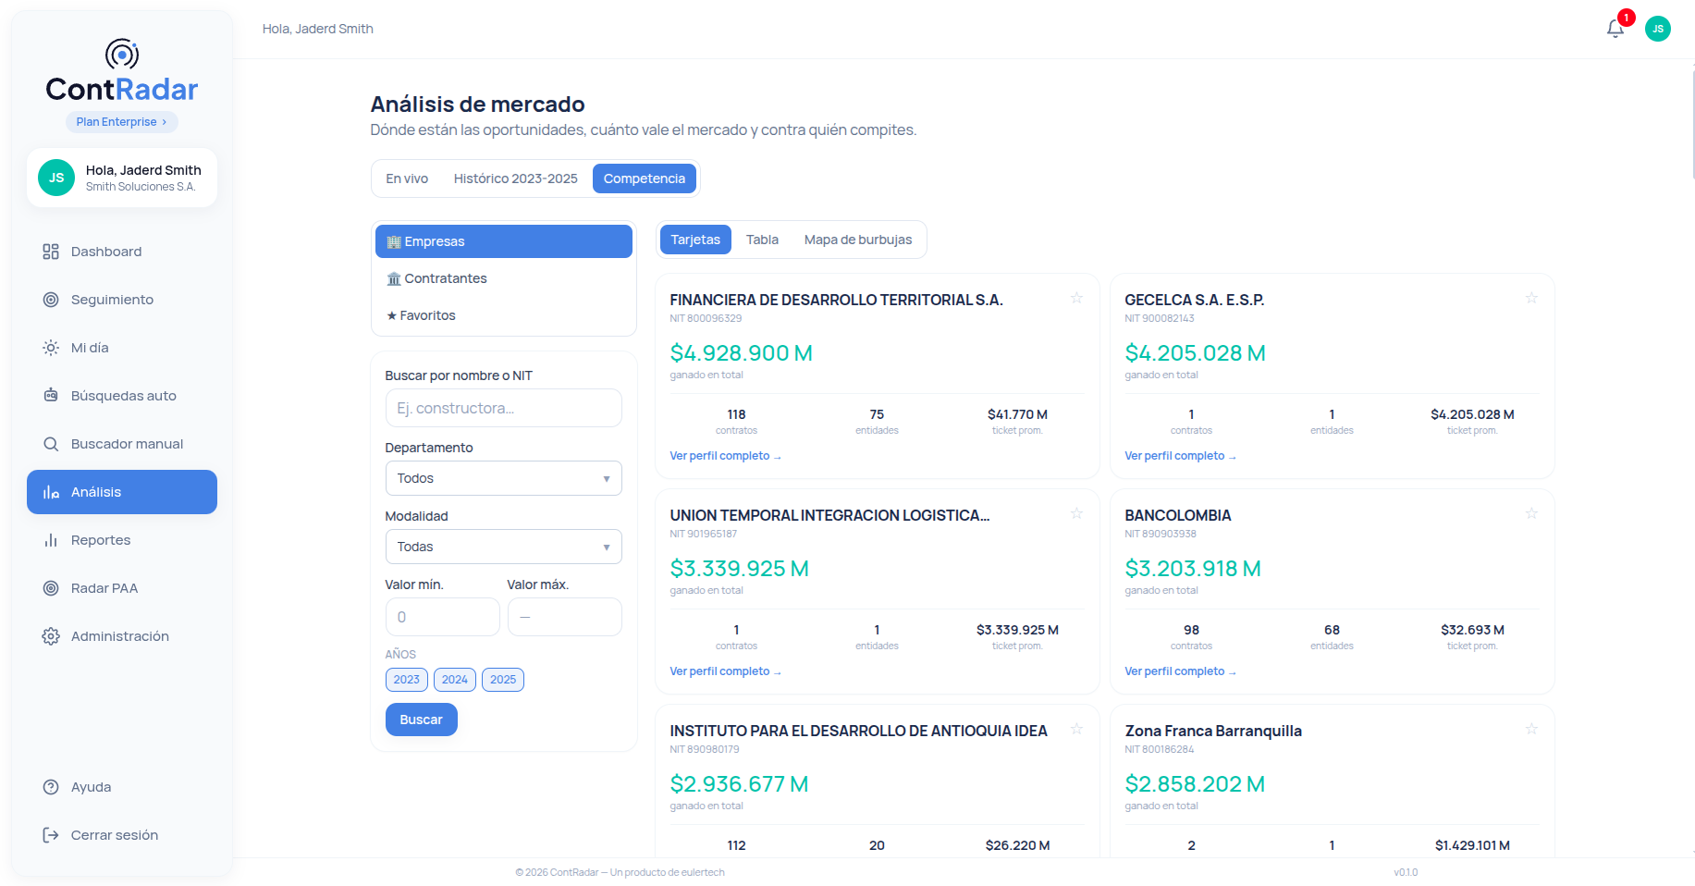Click the Hola, Jaderd Smith profile card
Screen dimensions: 1695x886
coord(122,178)
